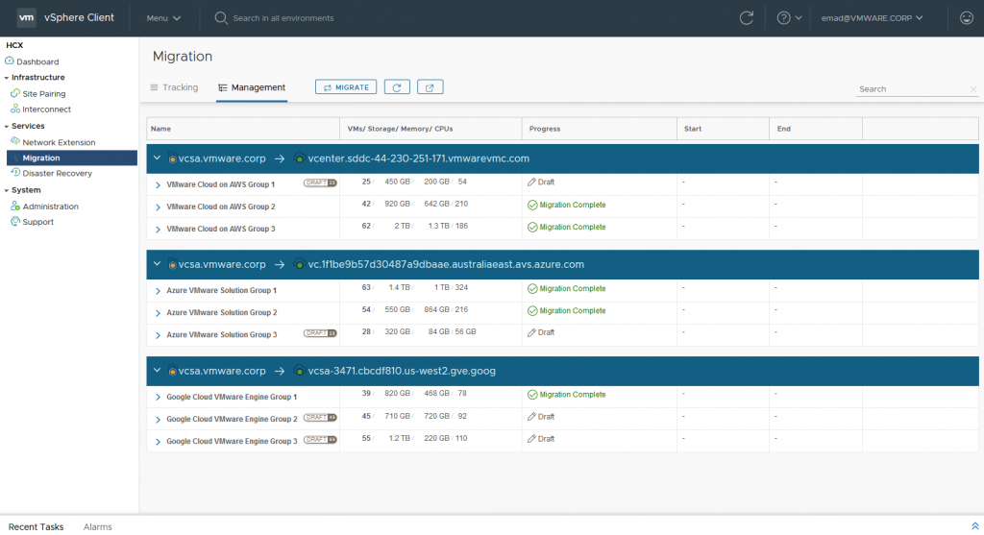This screenshot has width=984, height=535.
Task: Click the open in new window icon button
Action: tap(430, 87)
